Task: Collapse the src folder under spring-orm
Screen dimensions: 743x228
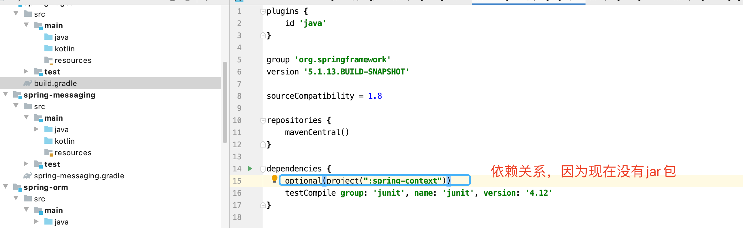Action: pos(16,198)
